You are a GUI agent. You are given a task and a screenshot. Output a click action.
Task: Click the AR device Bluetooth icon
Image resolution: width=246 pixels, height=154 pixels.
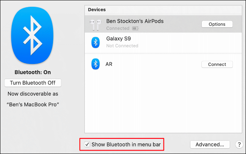coord(95,64)
